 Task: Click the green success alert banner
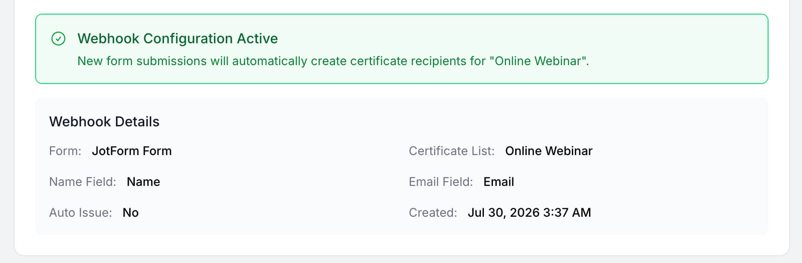point(401,49)
